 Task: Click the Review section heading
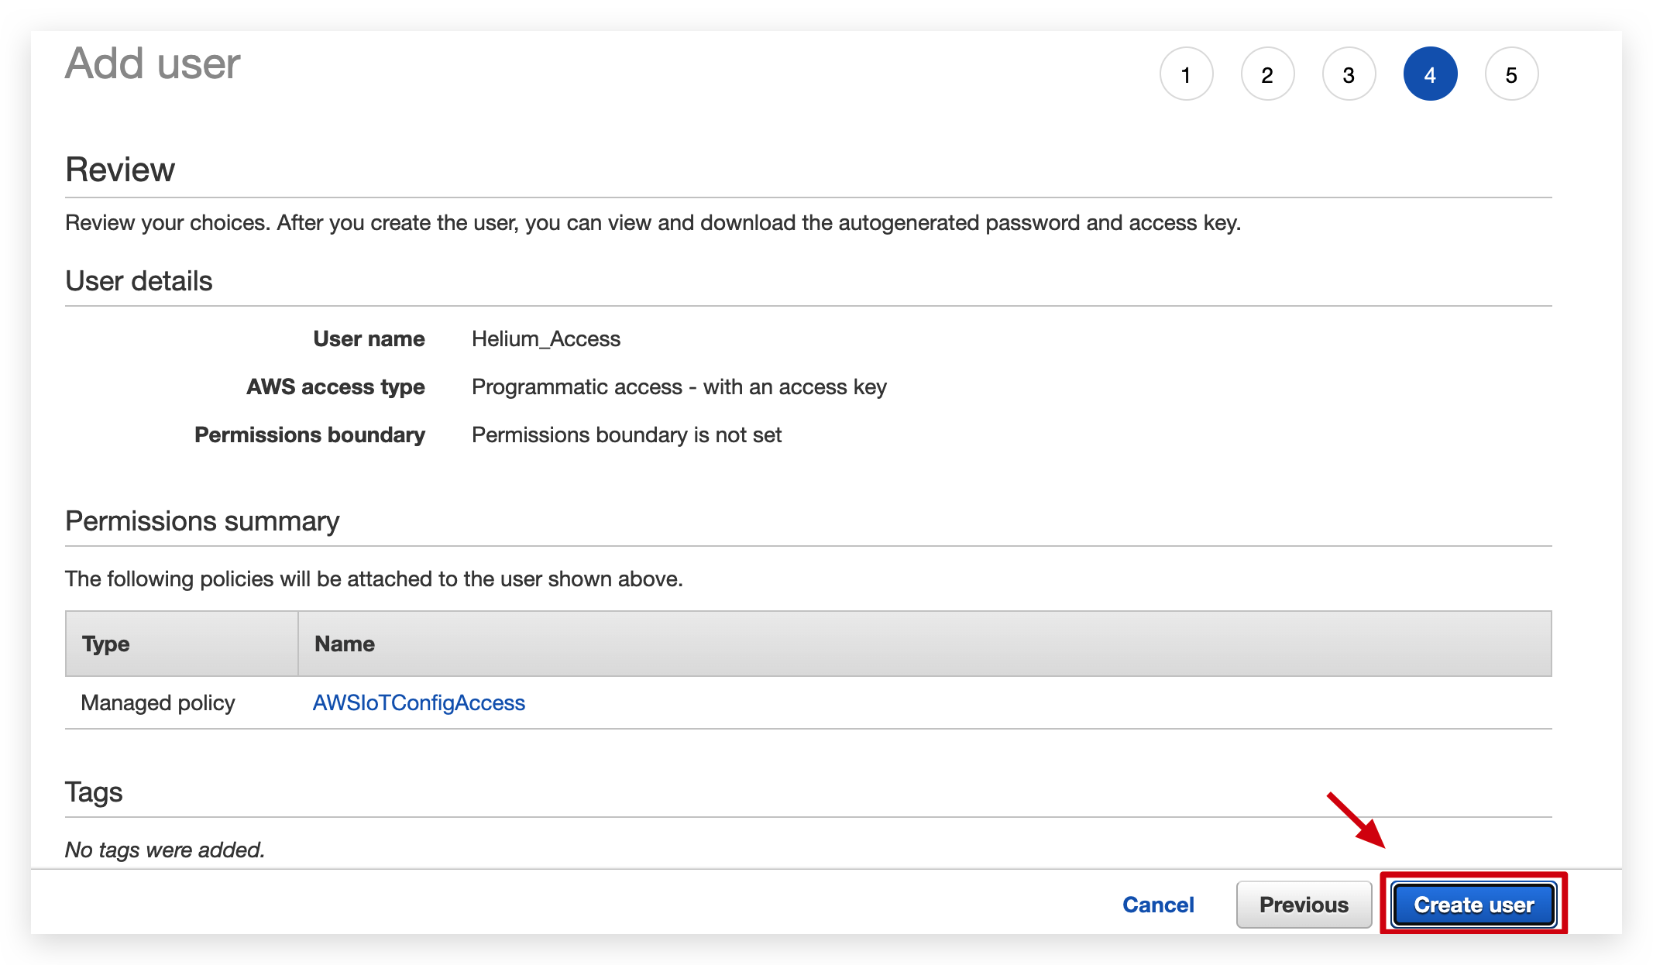point(120,170)
